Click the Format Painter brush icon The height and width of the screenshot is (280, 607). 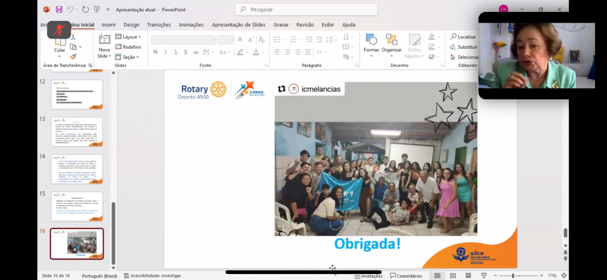tap(74, 57)
